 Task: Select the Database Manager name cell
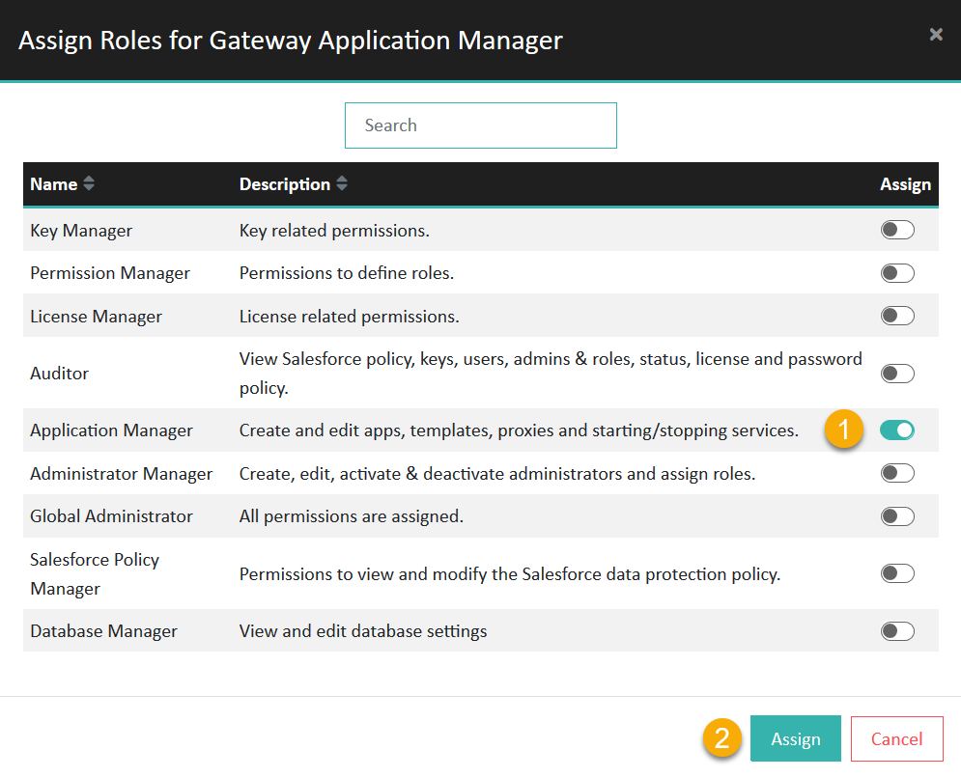tap(103, 631)
